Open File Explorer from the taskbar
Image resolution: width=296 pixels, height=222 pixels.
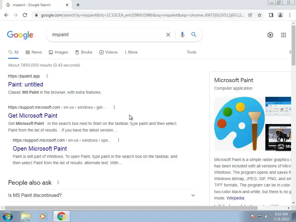(26, 216)
